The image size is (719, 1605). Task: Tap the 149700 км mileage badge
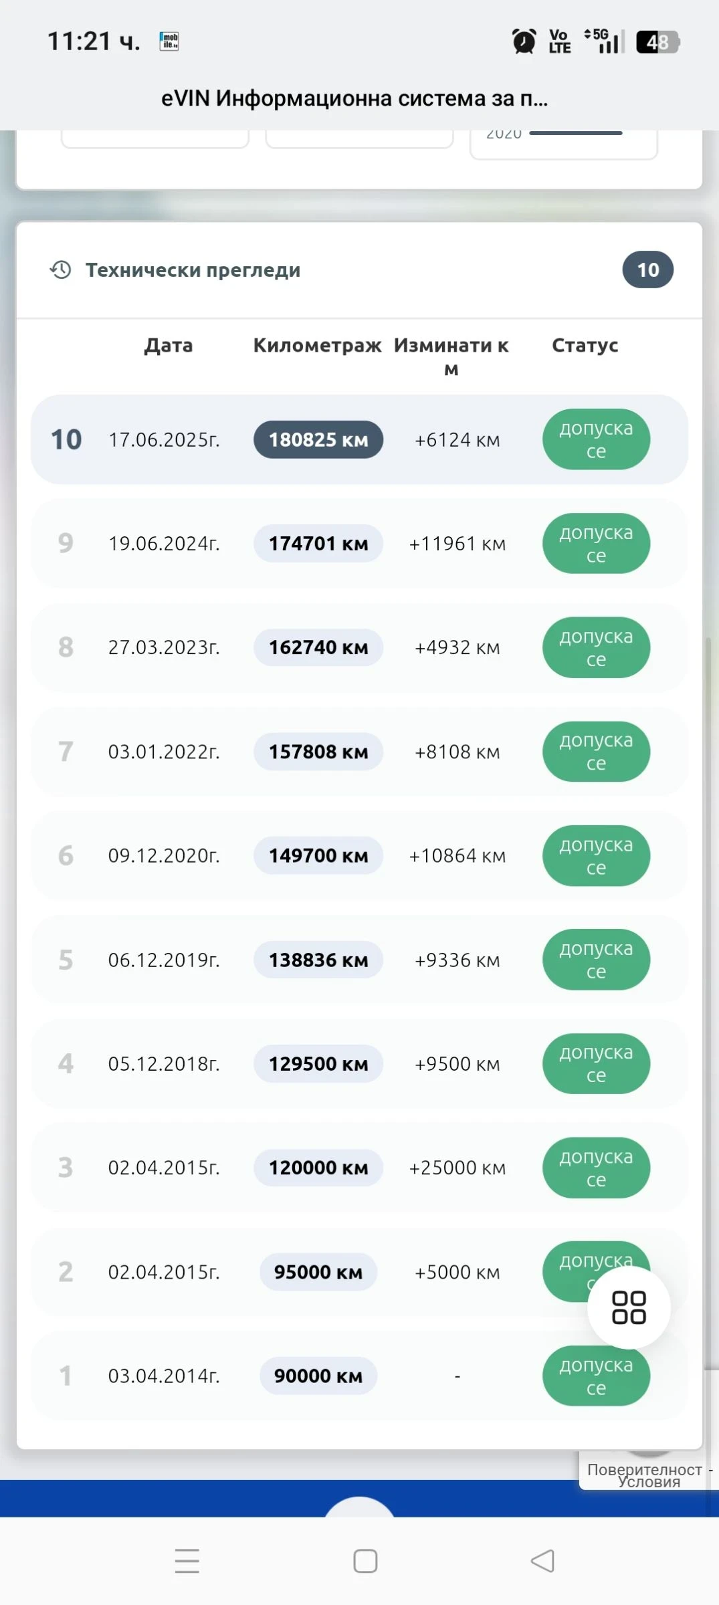pos(318,856)
